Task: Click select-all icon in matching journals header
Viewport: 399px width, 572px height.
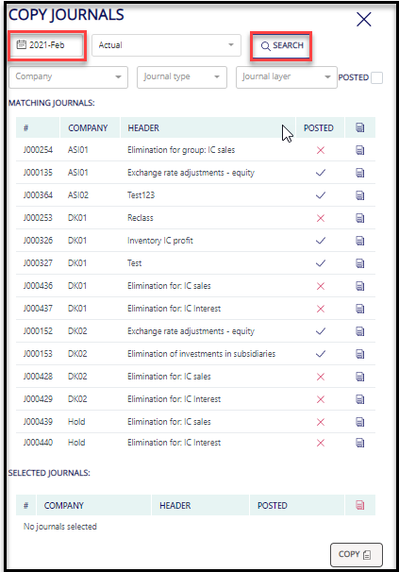Action: pos(359,127)
